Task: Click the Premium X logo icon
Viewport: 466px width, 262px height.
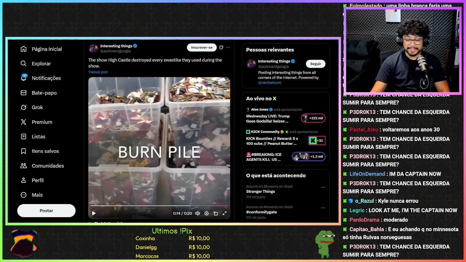Action: tap(24, 122)
